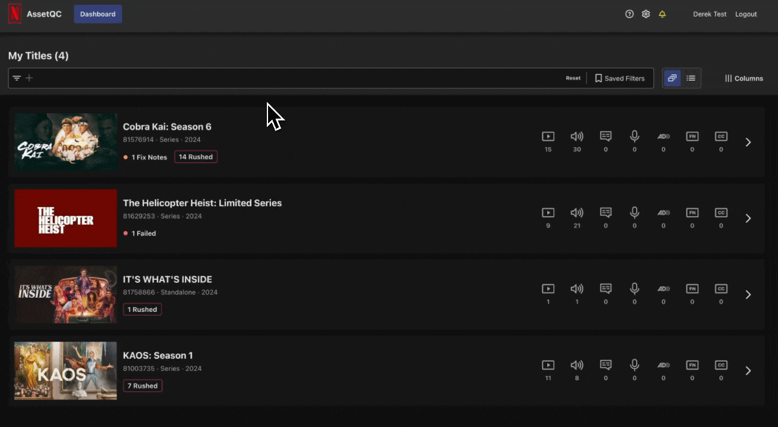Click the Netflix logo in the header
Viewport: 778px width, 427px height.
15,14
